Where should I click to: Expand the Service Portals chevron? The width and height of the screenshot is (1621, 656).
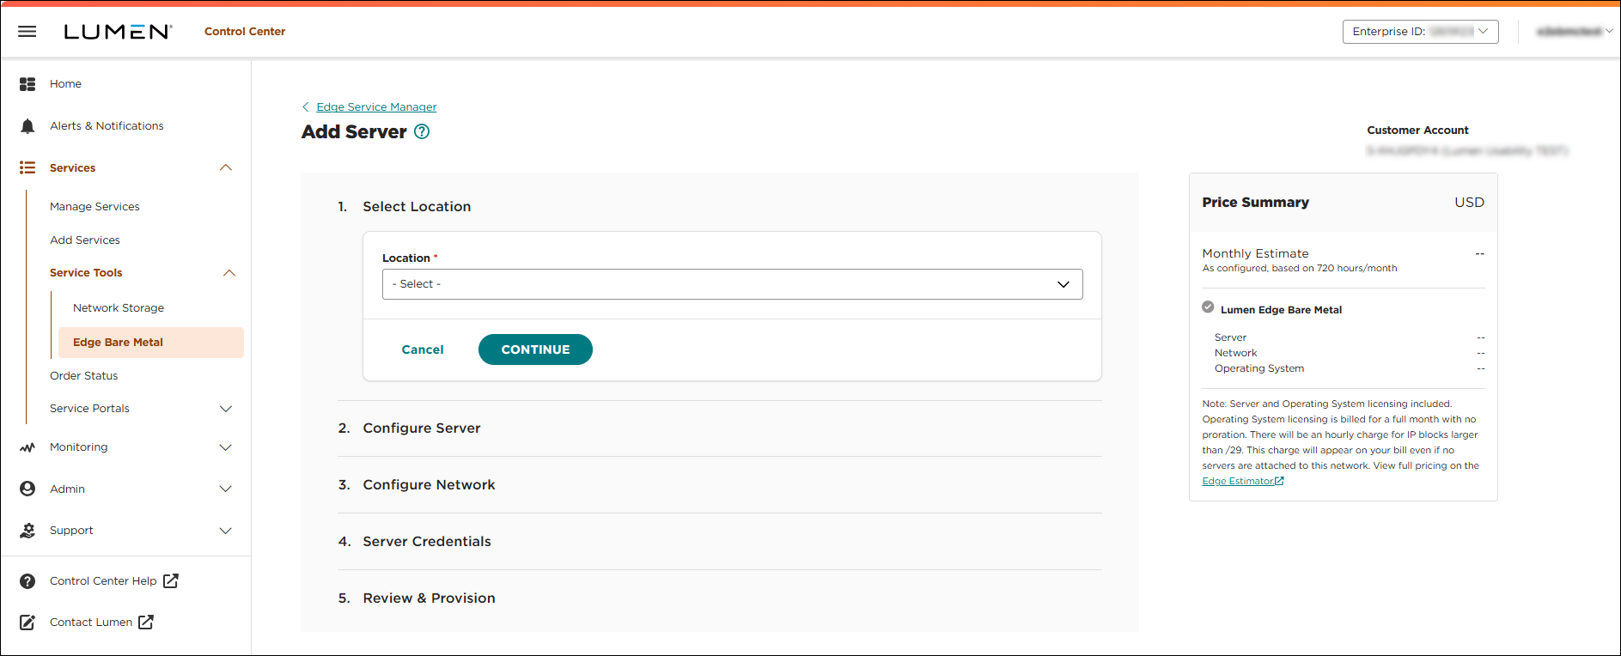226,409
